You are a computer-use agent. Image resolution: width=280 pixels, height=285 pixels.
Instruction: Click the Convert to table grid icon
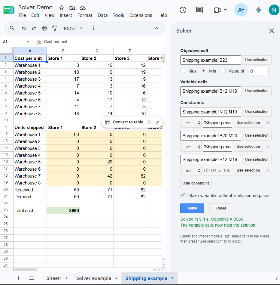pos(107,122)
